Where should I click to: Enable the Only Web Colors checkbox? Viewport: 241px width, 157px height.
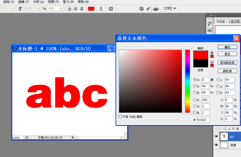(x=120, y=116)
